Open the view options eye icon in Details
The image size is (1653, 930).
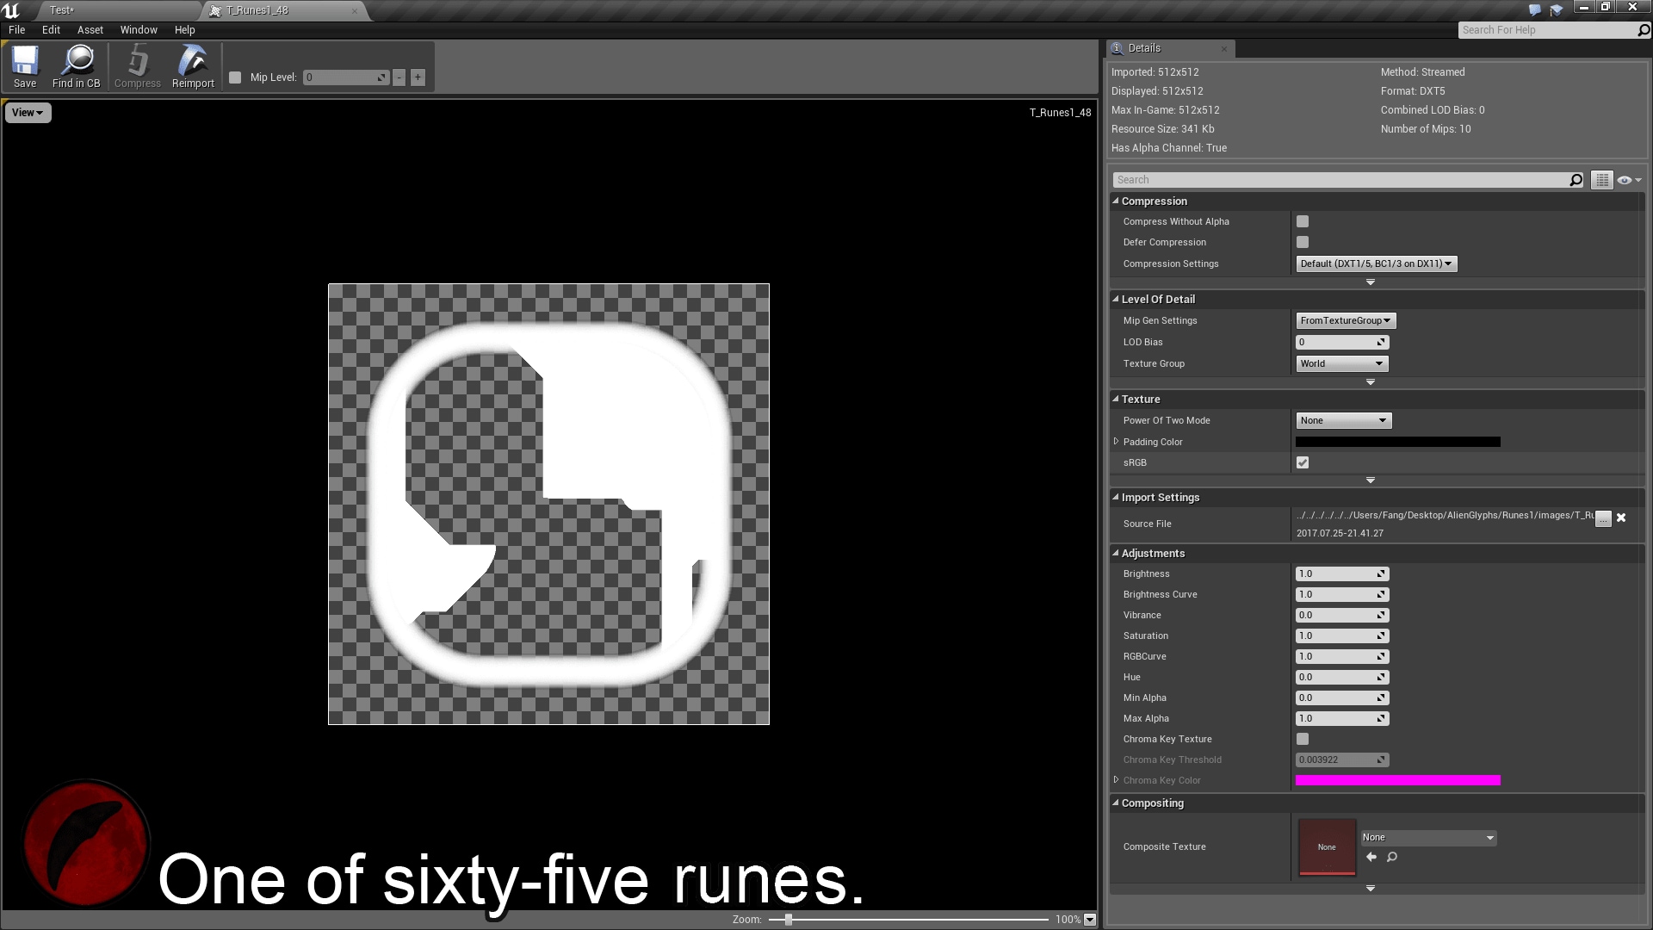(x=1626, y=179)
